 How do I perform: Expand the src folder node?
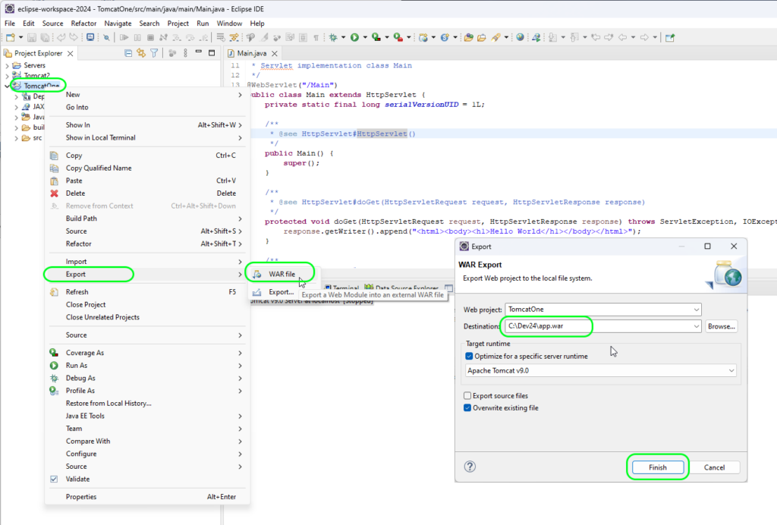coord(17,138)
